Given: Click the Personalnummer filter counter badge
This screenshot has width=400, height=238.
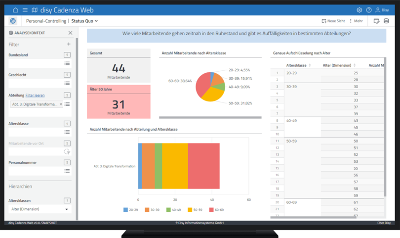Looking at the screenshot, I should point(67,162).
